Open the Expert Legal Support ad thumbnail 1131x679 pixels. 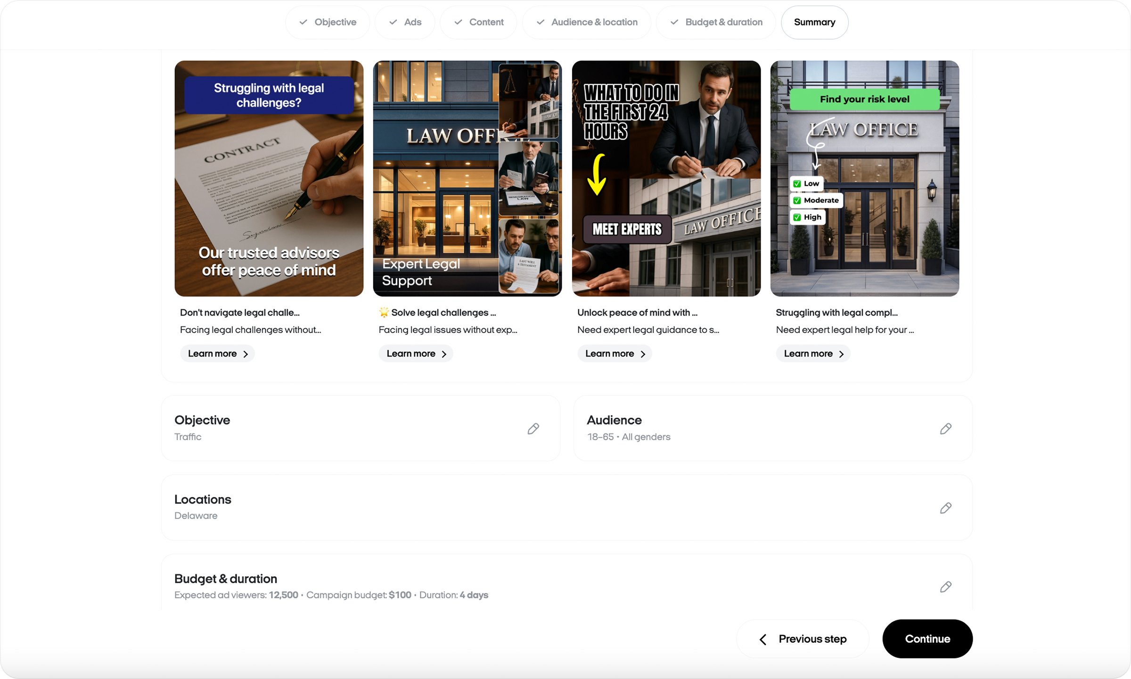pos(467,178)
